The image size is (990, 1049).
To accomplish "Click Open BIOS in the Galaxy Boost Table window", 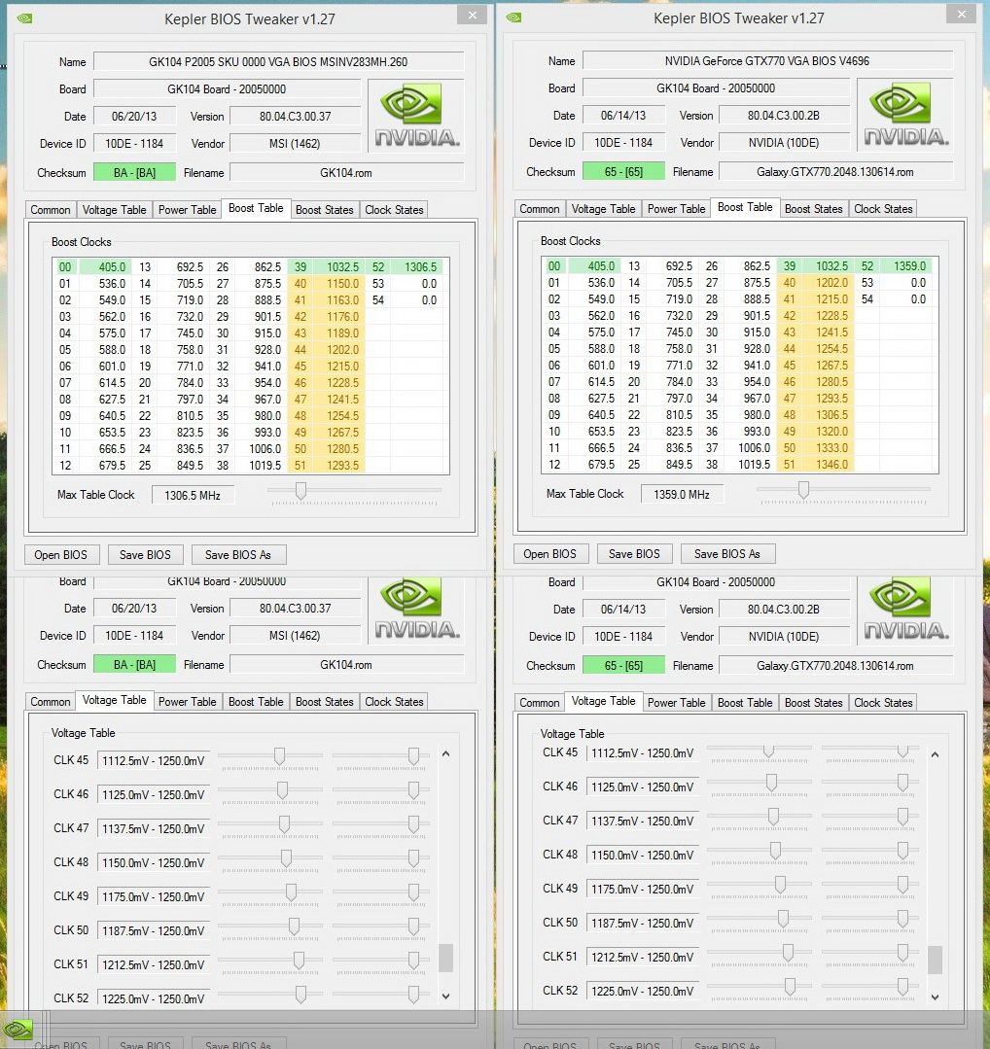I will [550, 554].
